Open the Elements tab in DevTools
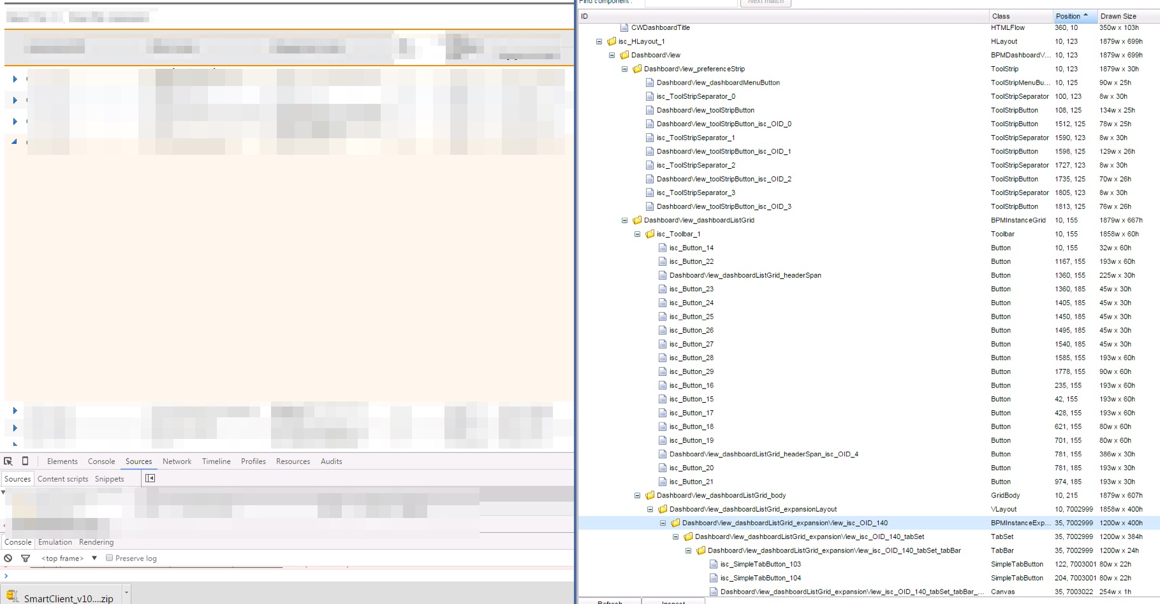This screenshot has height=604, width=1160. point(62,461)
